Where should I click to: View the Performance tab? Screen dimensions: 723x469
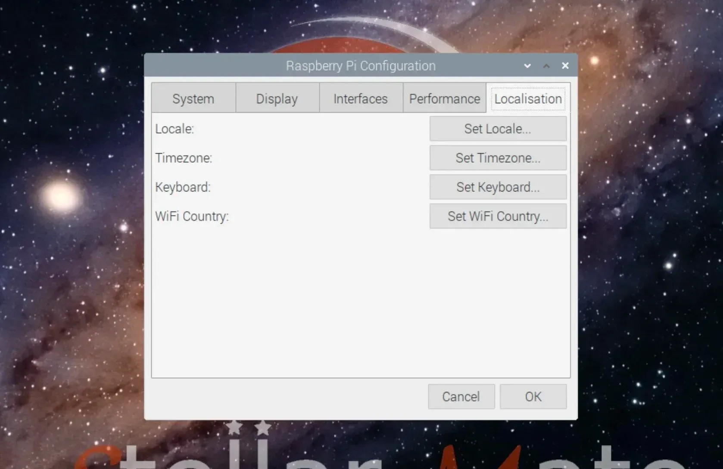(x=444, y=98)
